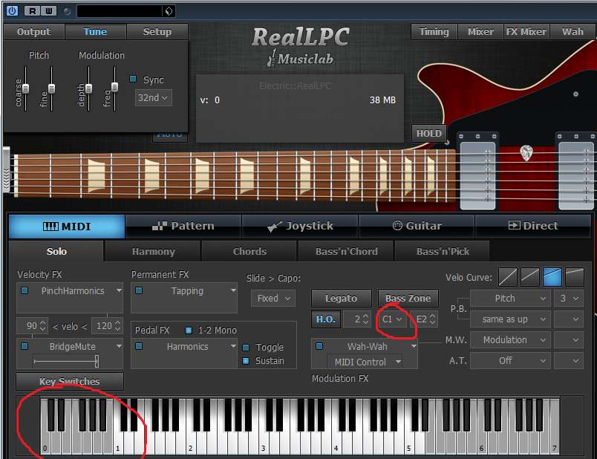Switch to the Bass'n'Chord sub-tab

(346, 251)
